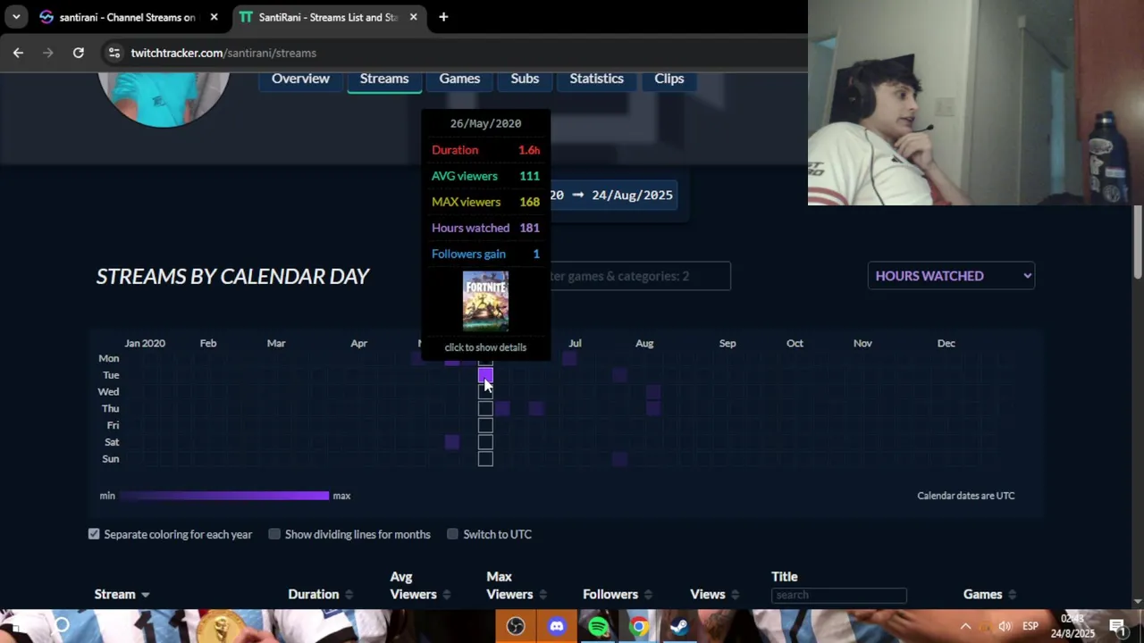This screenshot has height=643, width=1144.
Task: Click the 'Duration 1.6h' tooltip row
Action: click(485, 150)
